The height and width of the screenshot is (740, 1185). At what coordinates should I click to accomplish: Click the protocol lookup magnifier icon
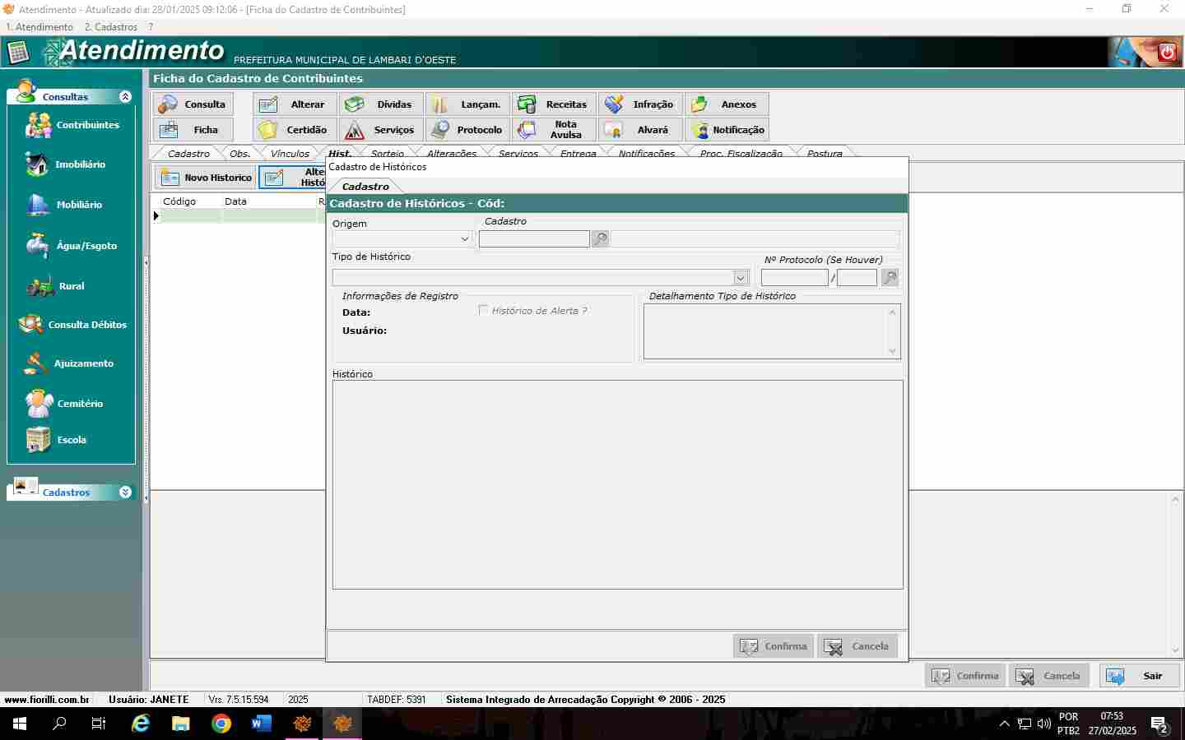(x=890, y=278)
